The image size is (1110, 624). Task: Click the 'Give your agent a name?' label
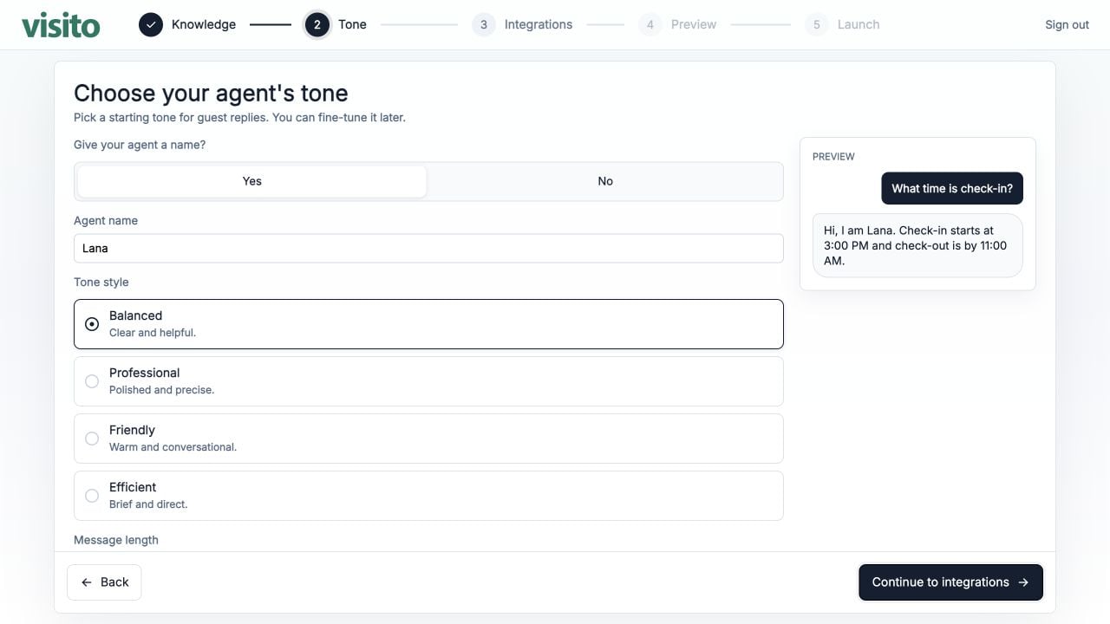pos(140,145)
